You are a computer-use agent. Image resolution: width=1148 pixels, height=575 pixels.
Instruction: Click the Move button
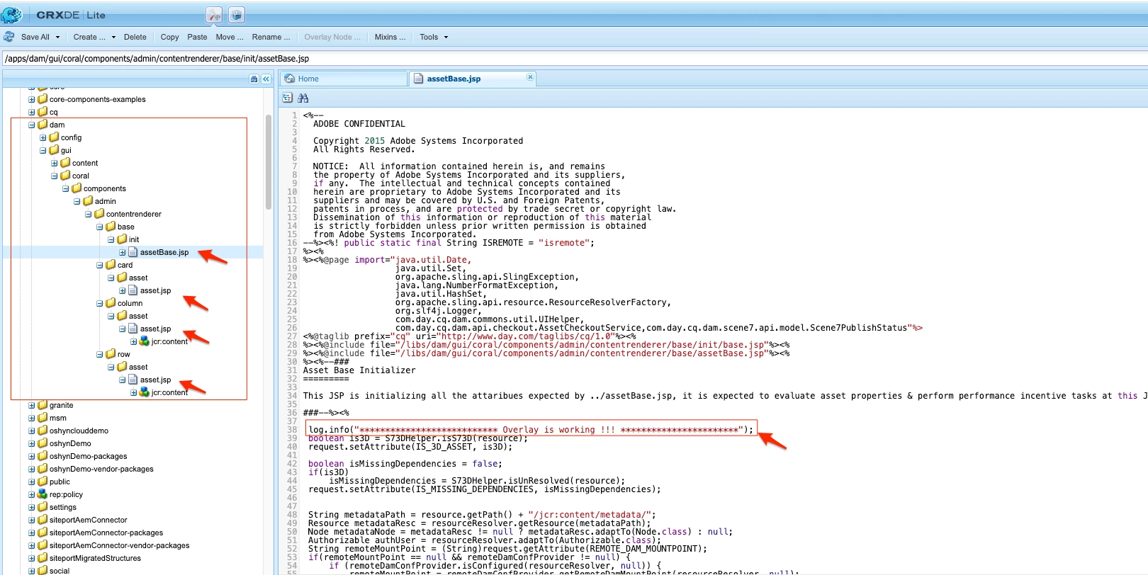coord(229,37)
